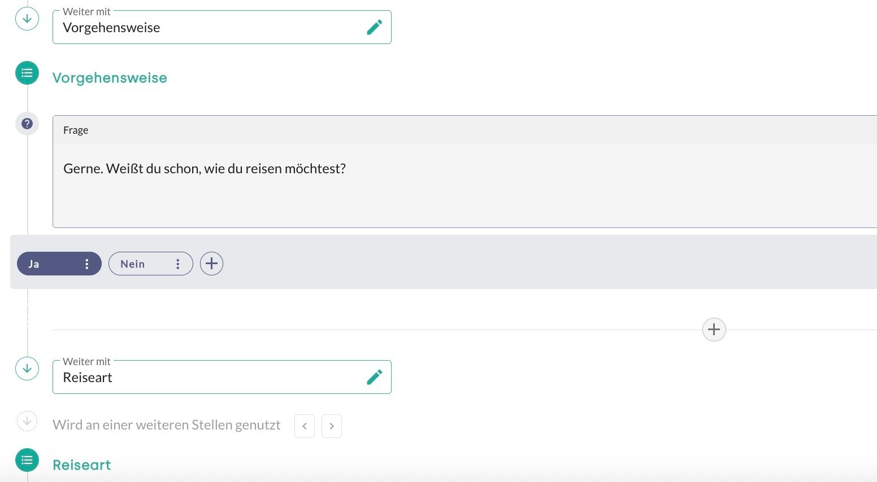Click the down arrow icon beside Weiter mit Vorgehensweise

(x=27, y=19)
